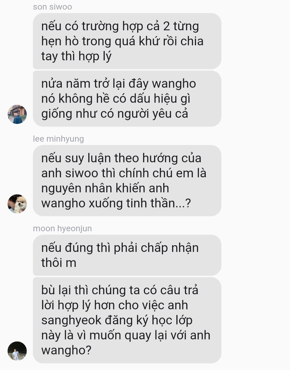Open moon hyeonjun's dark profile avatar
Screen dimensions: 290x370
tap(17, 351)
